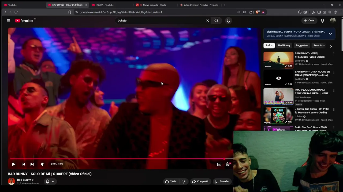
Task: Switch to the Nuevo proyecto - Studio tab
Action: coord(155,5)
